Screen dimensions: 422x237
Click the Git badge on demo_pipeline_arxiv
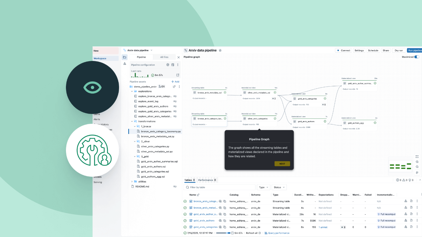tap(162, 87)
